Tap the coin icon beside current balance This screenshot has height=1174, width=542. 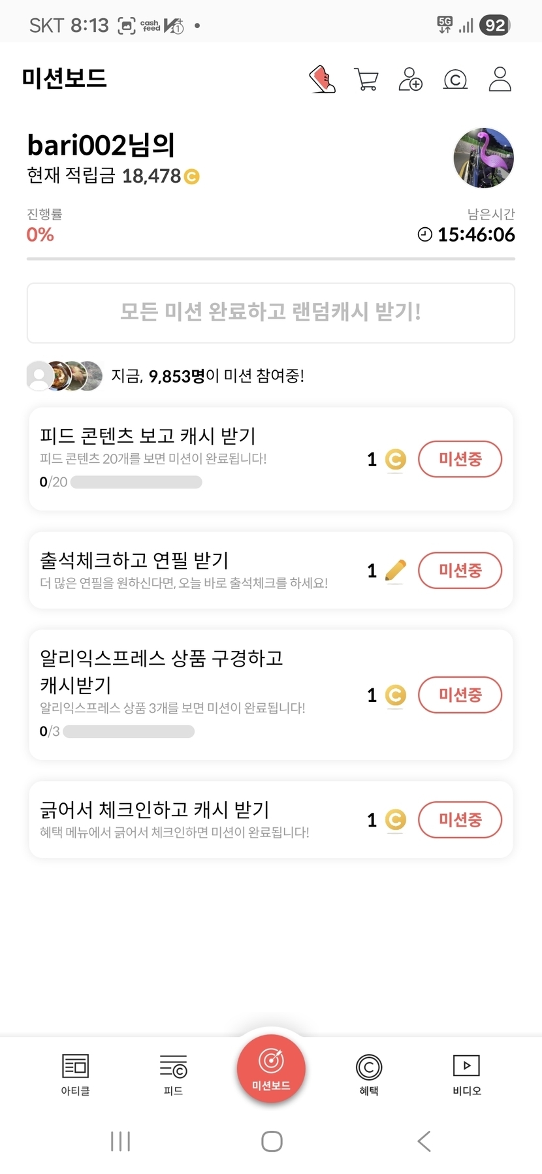coord(191,176)
